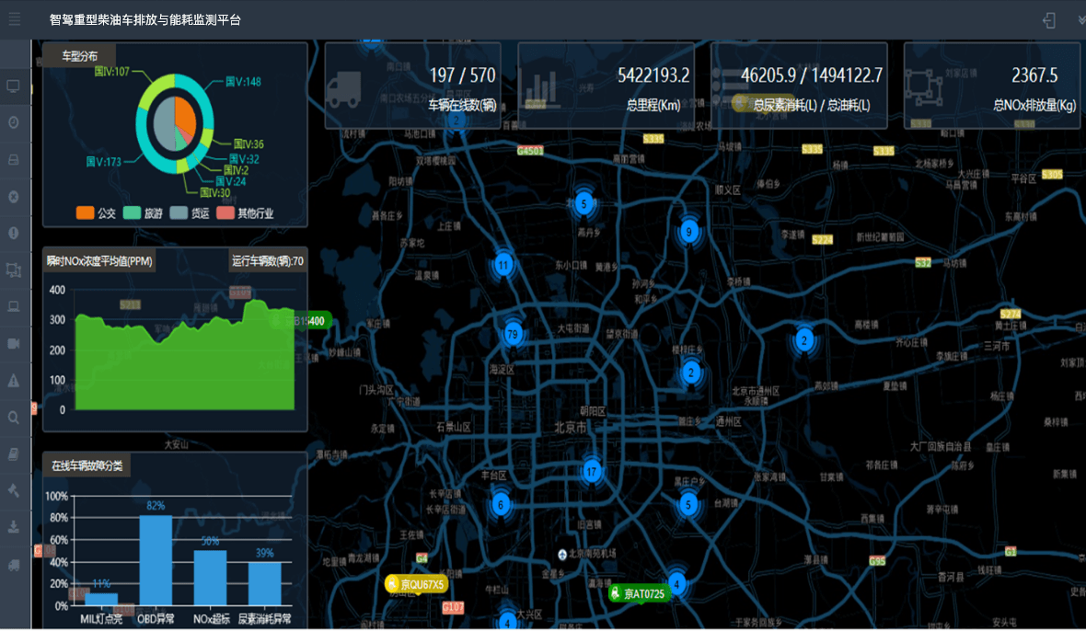The width and height of the screenshot is (1086, 631).
Task: Click the 在线车辆故障分类 panel title
Action: click(x=87, y=465)
